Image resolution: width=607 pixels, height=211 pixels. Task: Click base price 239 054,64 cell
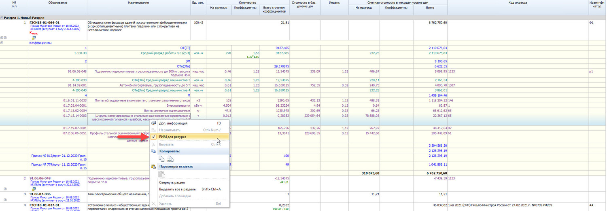coord(310,116)
